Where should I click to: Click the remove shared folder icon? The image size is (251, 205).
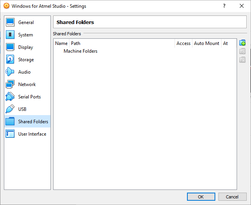242,60
